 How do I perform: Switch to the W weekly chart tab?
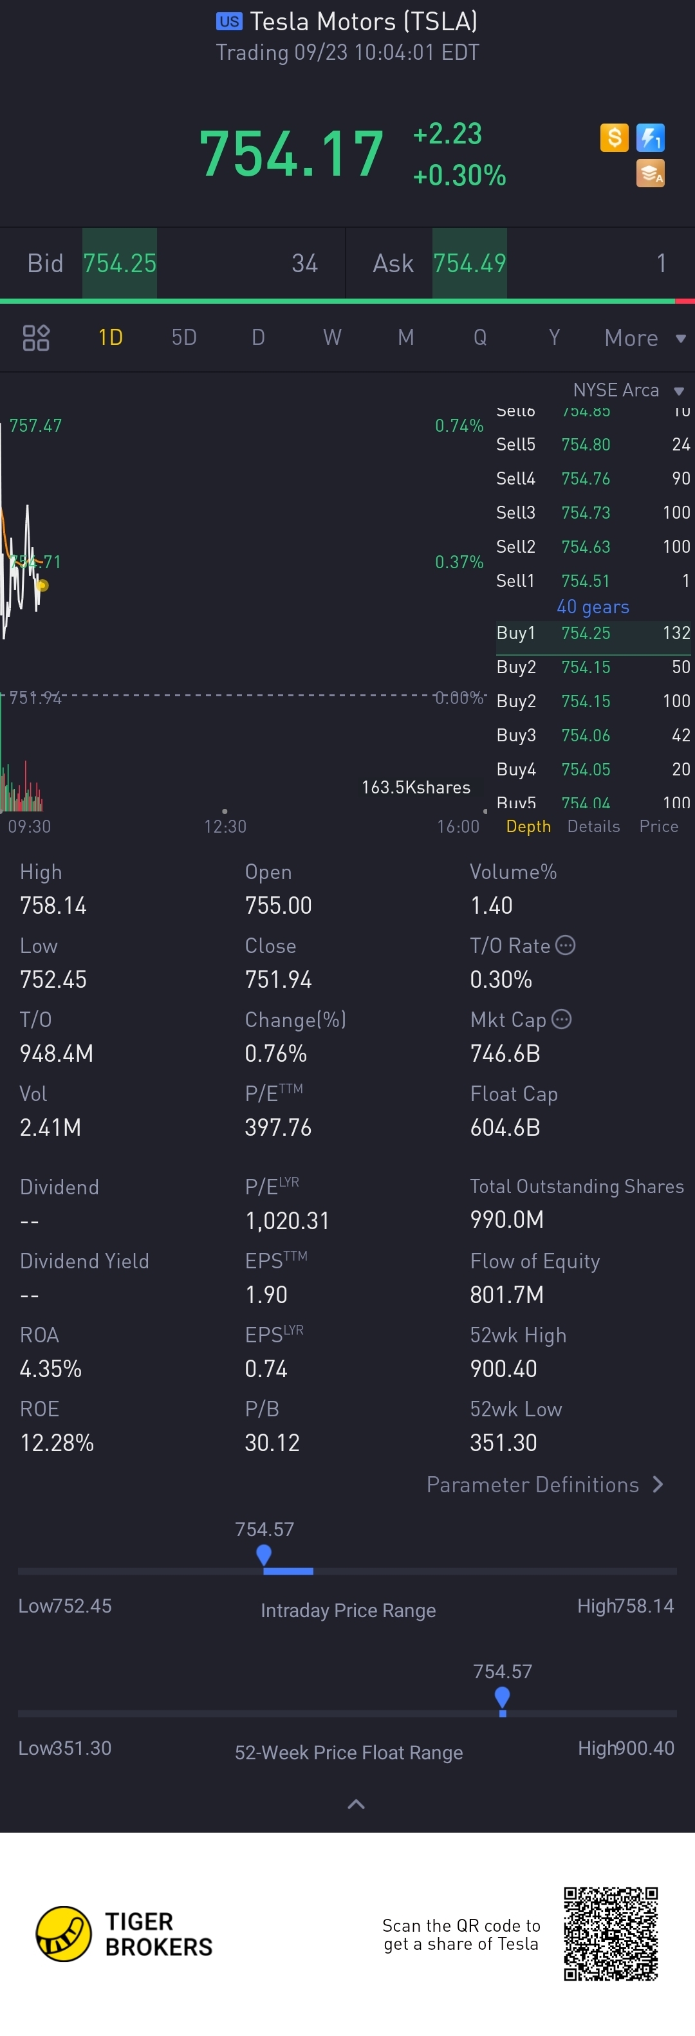pos(332,337)
